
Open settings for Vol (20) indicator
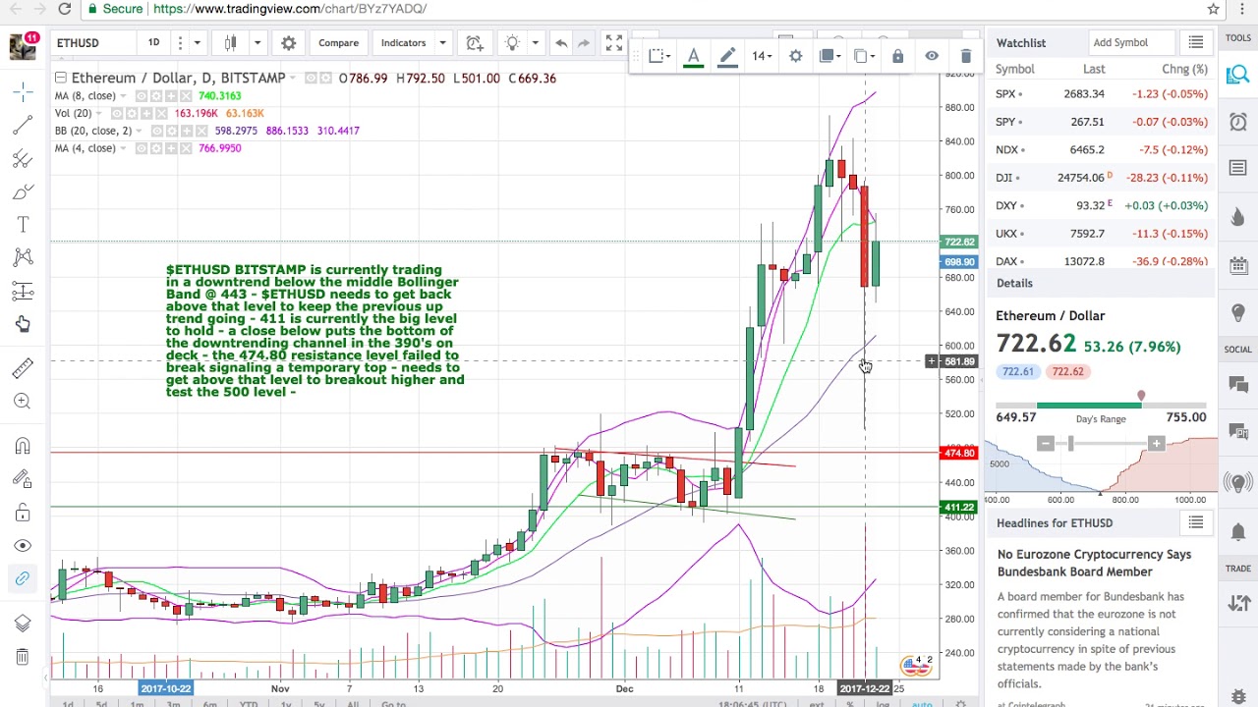click(x=130, y=114)
